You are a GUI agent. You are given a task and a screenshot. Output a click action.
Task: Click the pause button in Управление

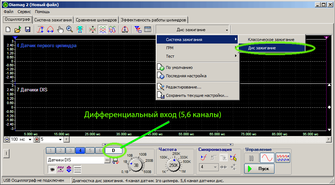click(x=251, y=158)
